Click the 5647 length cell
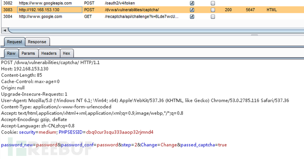 point(250,10)
